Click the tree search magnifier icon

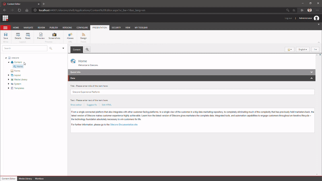(x=51, y=48)
